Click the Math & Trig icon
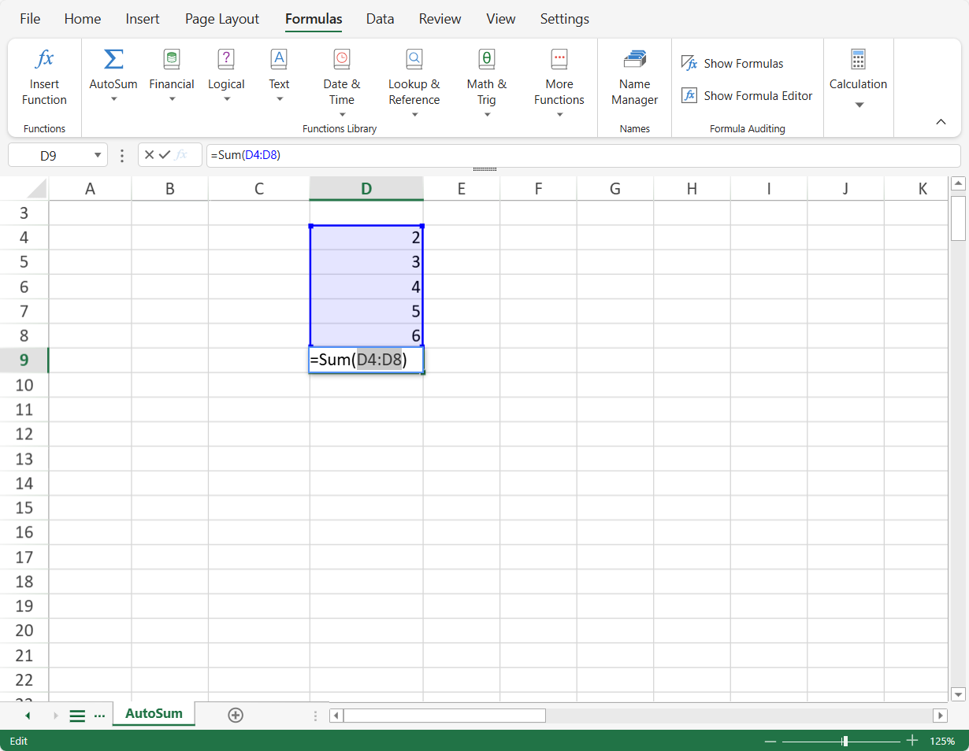This screenshot has width=969, height=751. coord(486,59)
